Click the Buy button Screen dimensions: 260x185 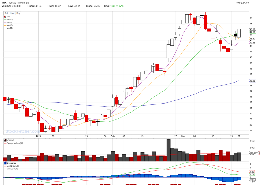pyautogui.click(x=18, y=13)
